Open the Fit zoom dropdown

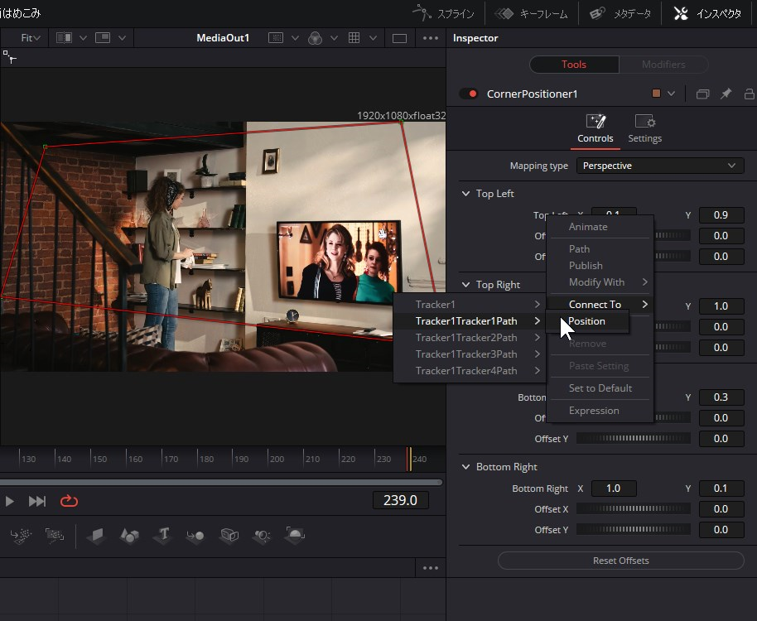tap(31, 38)
